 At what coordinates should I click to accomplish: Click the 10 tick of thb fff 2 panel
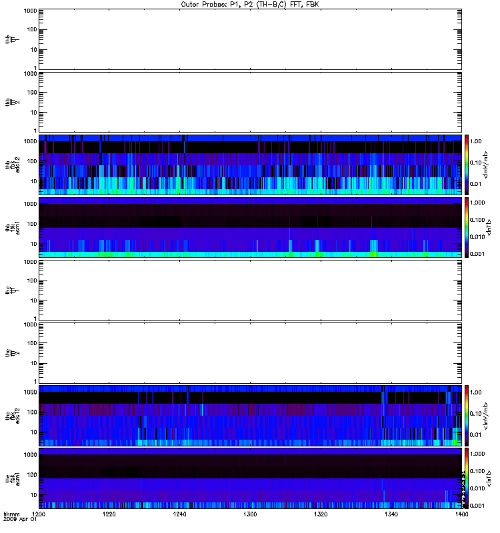[x=34, y=113]
